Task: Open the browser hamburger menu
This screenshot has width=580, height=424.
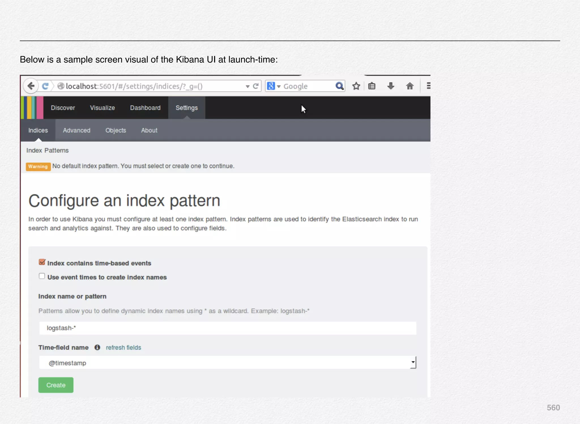Action: point(428,86)
